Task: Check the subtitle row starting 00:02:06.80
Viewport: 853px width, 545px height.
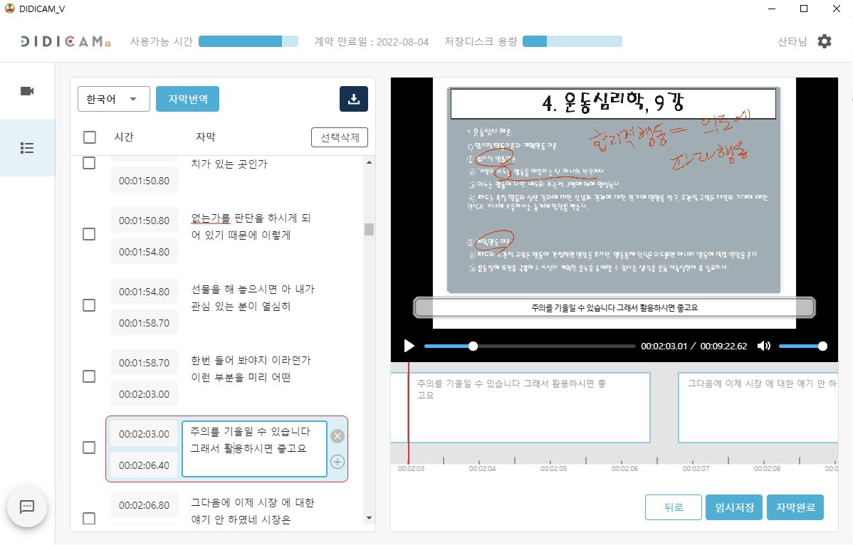Action: [x=89, y=519]
